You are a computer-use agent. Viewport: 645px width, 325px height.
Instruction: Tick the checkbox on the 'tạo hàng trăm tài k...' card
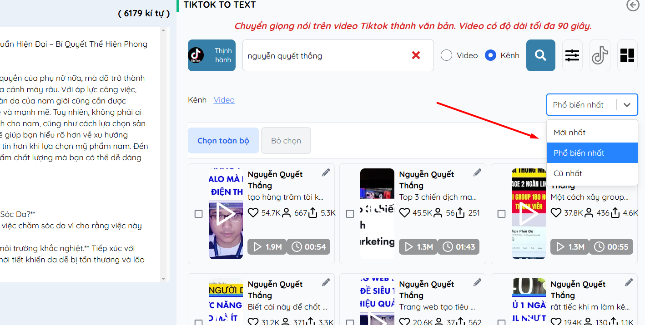pos(198,214)
